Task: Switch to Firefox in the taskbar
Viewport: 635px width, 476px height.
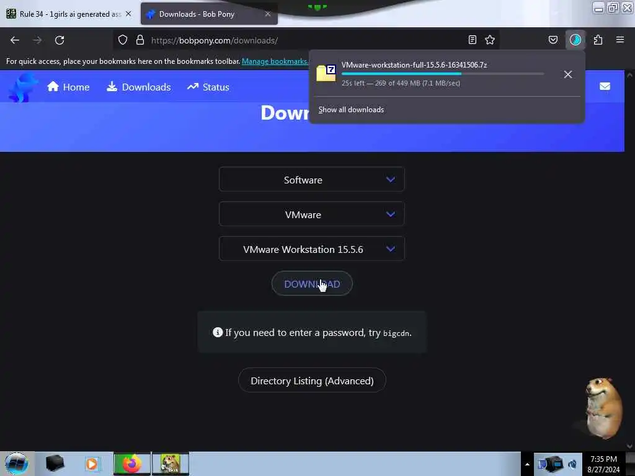Action: pyautogui.click(x=131, y=464)
